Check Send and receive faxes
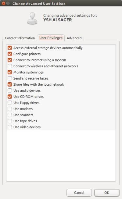Image resolution: width=122 pixels, height=199 pixels. click(10, 78)
